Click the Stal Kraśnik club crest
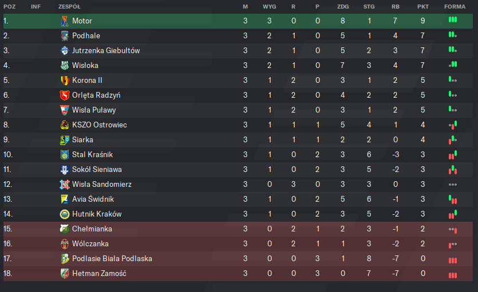Viewport: 478px width, 292px height. coord(65,155)
